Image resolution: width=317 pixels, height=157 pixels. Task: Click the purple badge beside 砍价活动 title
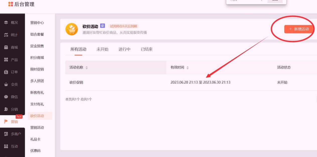click(x=102, y=26)
